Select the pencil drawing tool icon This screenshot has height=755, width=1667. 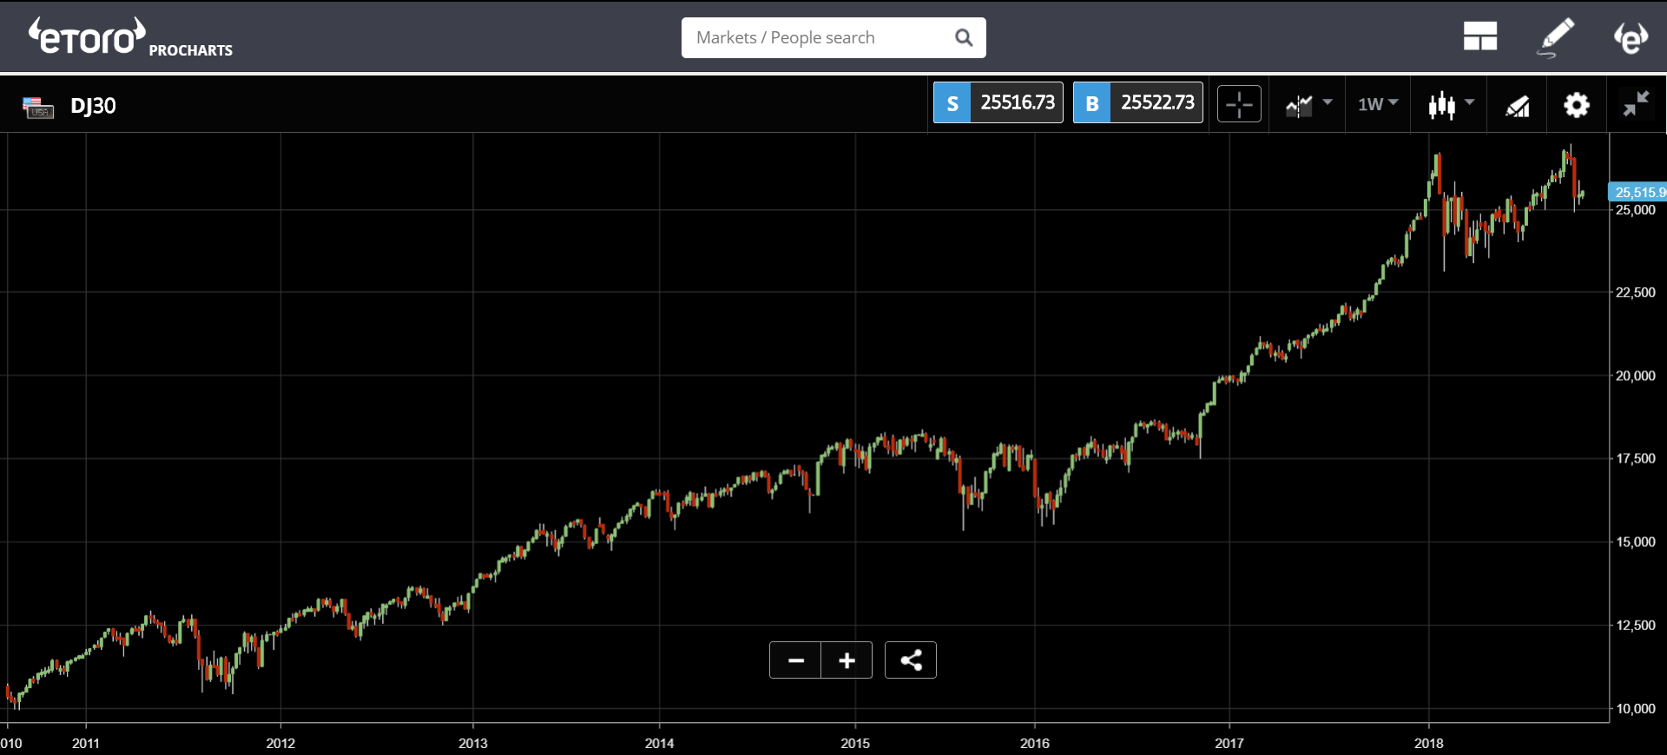tap(1555, 37)
